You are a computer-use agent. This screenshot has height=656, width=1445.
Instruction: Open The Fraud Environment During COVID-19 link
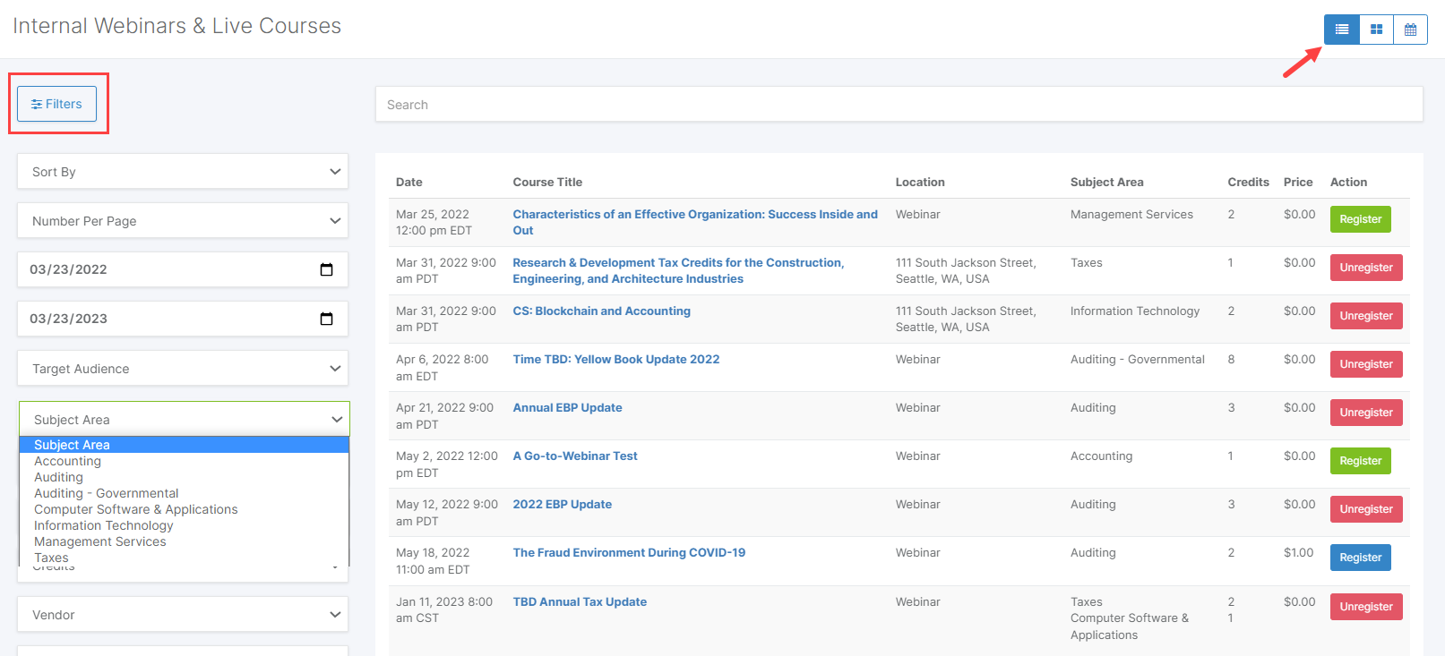tap(629, 552)
